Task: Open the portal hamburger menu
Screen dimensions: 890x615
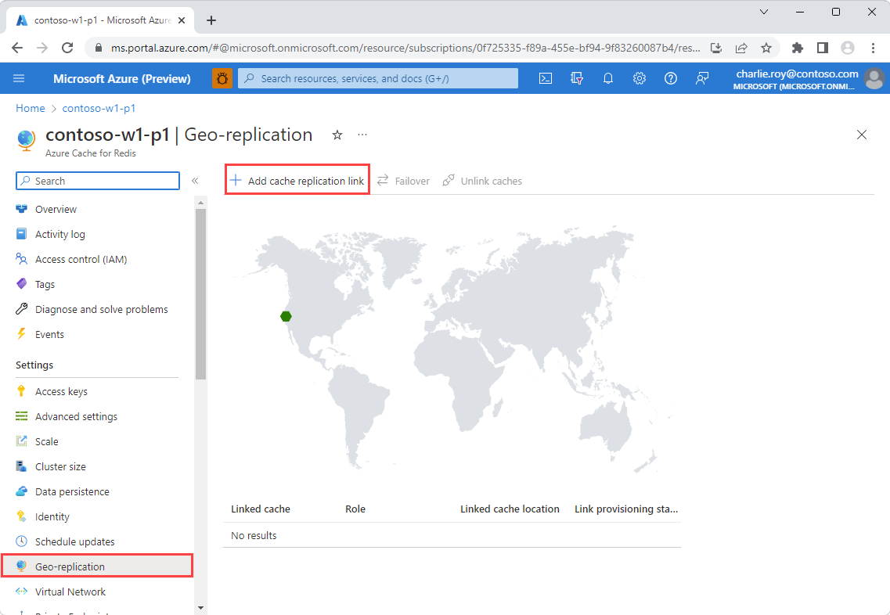Action: (19, 78)
